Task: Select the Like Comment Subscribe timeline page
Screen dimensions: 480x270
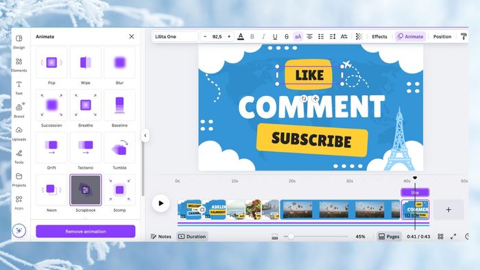Action: (x=415, y=210)
